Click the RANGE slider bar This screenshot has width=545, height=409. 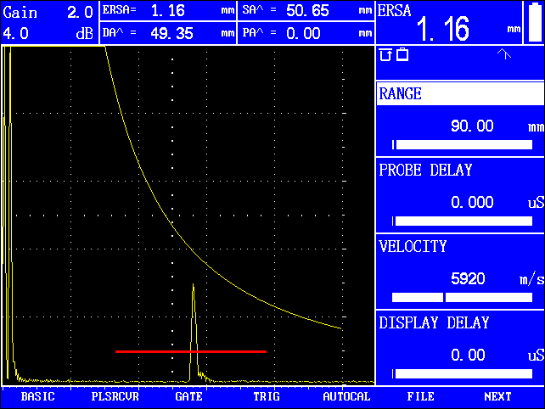462,145
